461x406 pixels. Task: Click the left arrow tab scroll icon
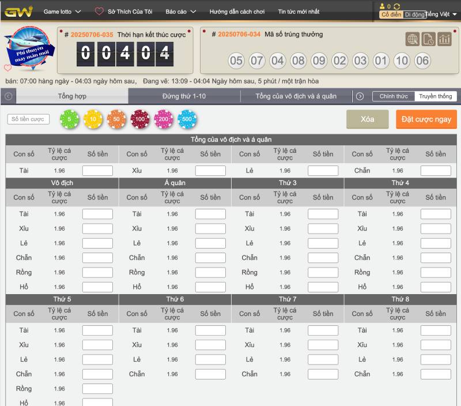coord(8,96)
